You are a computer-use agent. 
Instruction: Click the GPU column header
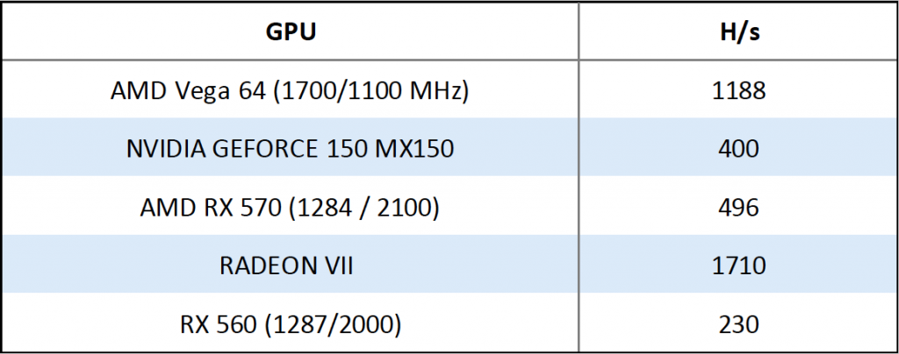pyautogui.click(x=291, y=32)
